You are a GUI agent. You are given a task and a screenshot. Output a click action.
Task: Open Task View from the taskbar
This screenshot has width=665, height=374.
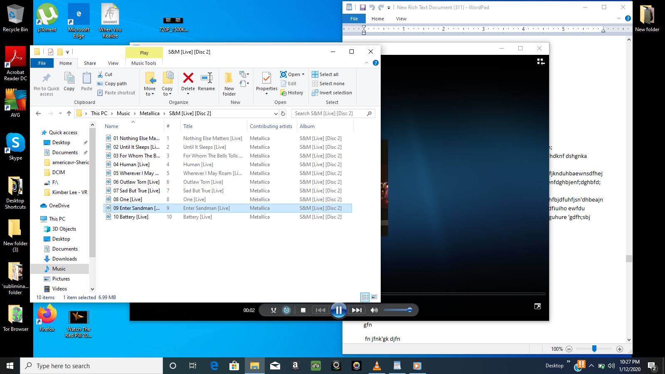pos(193,366)
